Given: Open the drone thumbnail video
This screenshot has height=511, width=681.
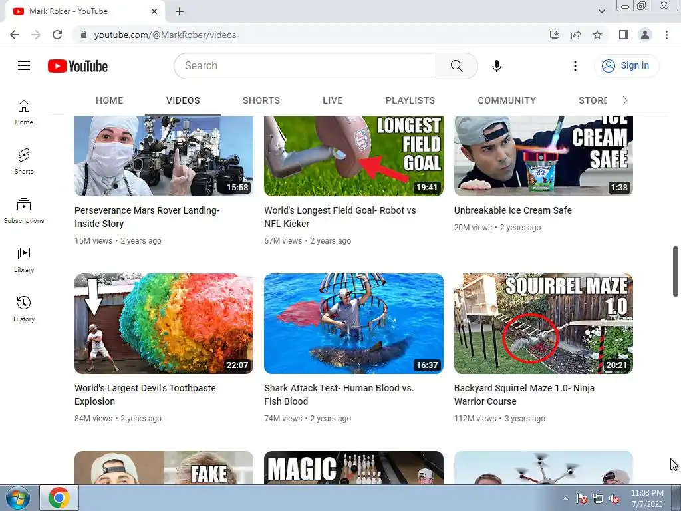Looking at the screenshot, I should (543, 468).
